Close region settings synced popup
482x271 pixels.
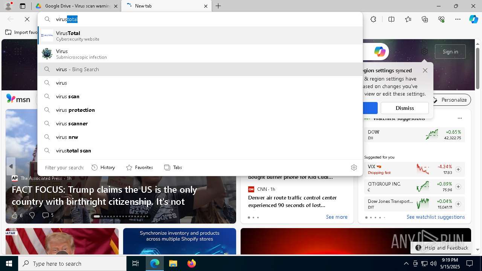coord(425,70)
